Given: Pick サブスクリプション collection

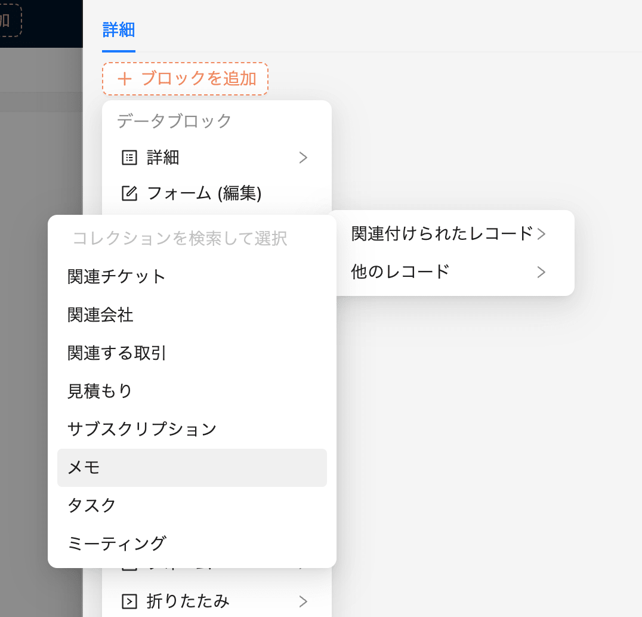Looking at the screenshot, I should coord(192,430).
